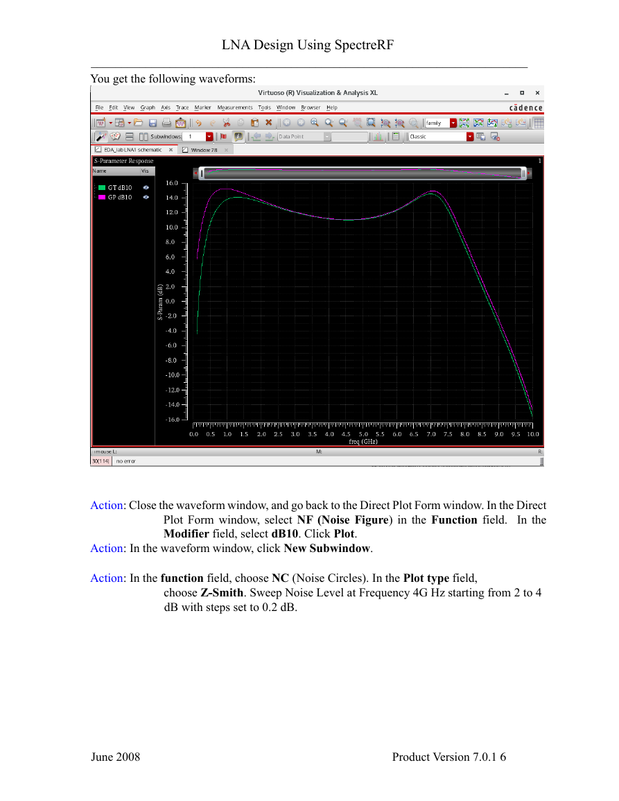Click the magic wand icon
This screenshot has width=619, height=801.
click(101, 137)
